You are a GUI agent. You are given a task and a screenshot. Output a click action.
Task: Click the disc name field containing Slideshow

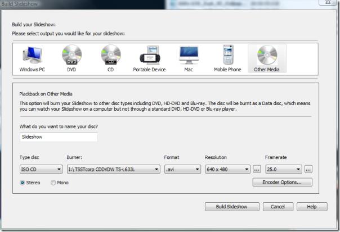point(59,137)
